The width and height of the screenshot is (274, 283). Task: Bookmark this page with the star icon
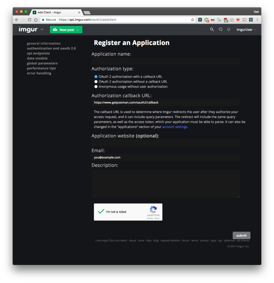[x=192, y=20]
